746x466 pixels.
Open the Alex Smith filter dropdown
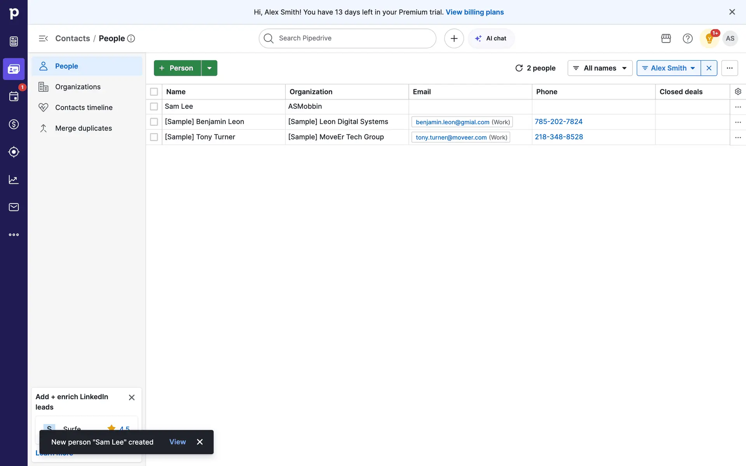(x=669, y=68)
